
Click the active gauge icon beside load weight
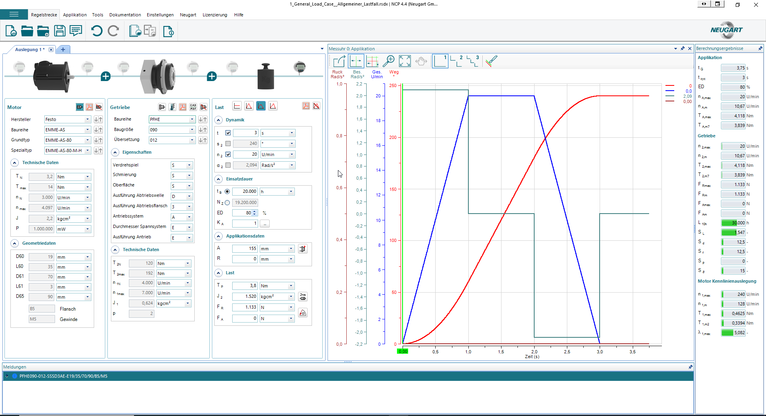(300, 67)
